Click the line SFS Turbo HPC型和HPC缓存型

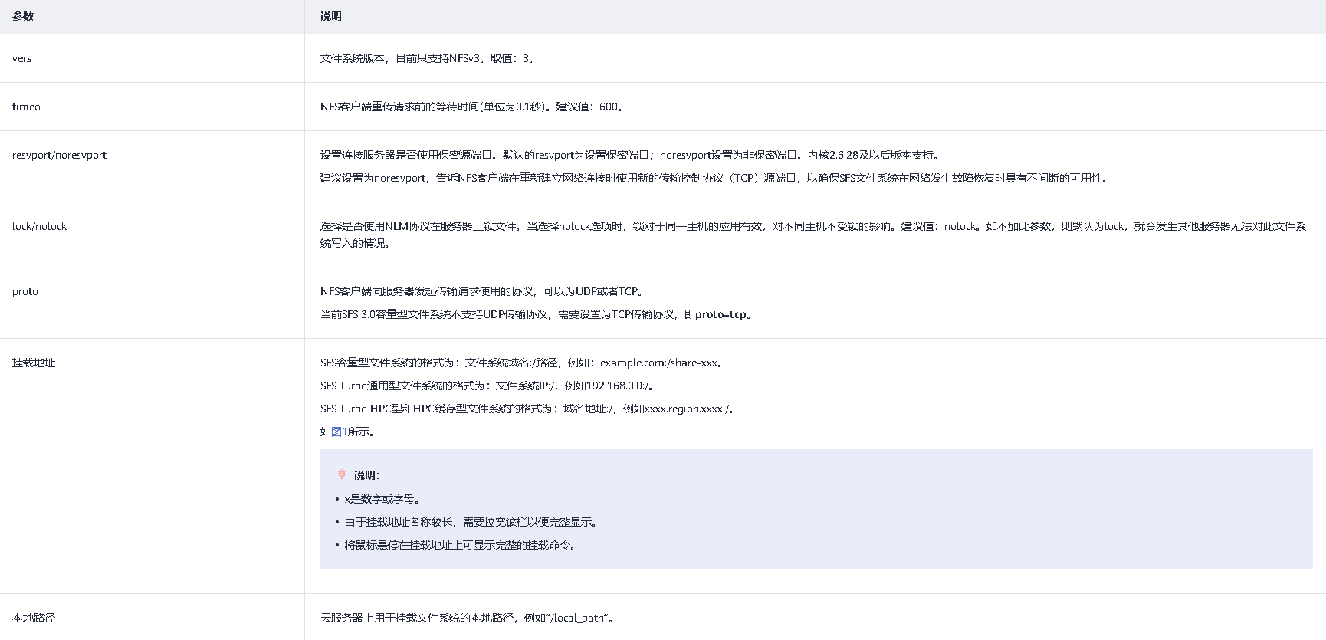(529, 409)
